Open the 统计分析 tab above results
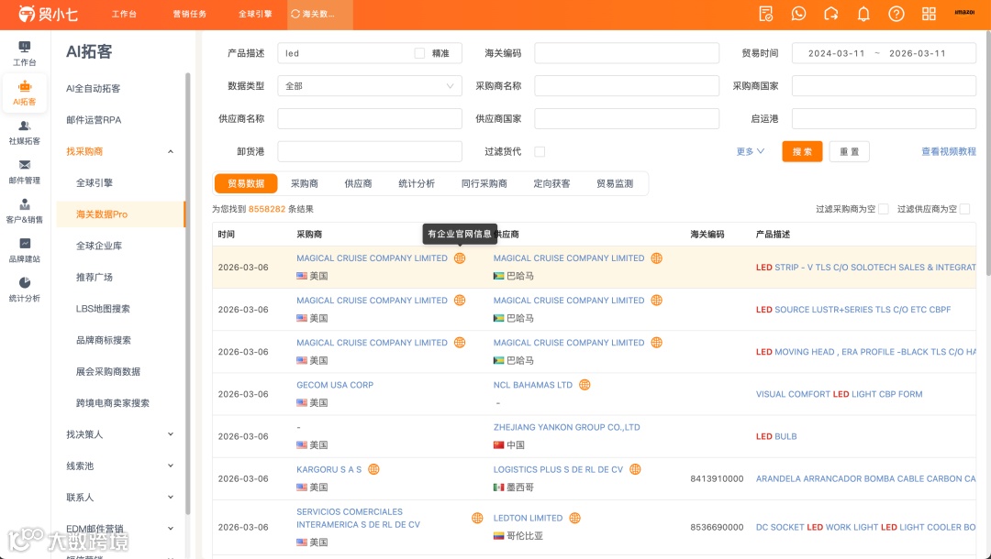This screenshot has width=991, height=559. [417, 183]
